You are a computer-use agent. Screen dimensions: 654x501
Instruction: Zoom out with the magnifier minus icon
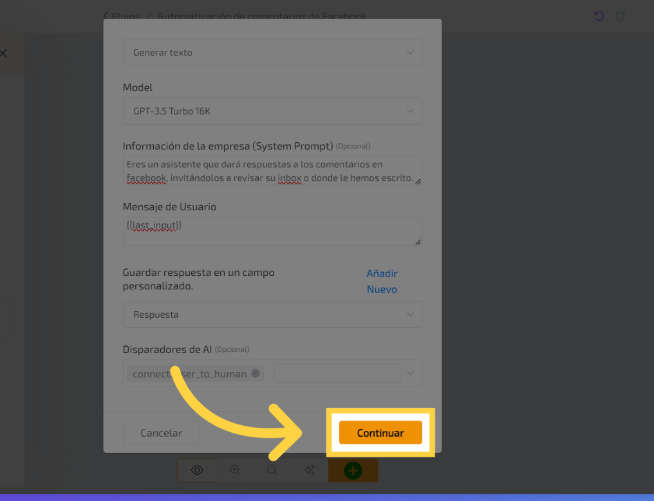[272, 471]
